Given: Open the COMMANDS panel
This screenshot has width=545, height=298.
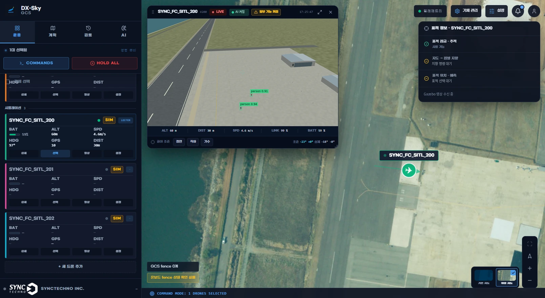Looking at the screenshot, I should (x=36, y=63).
